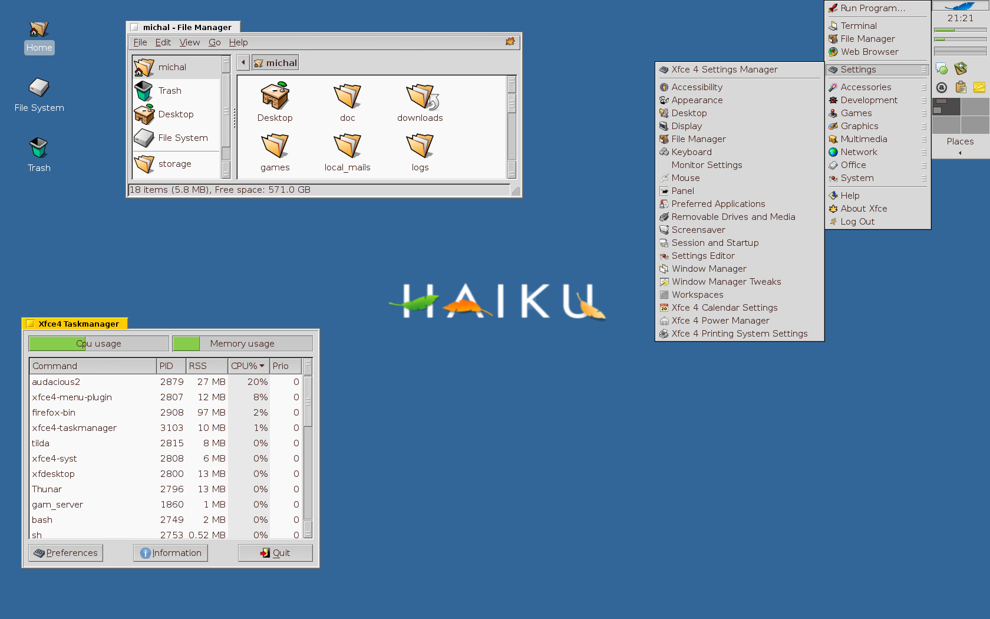Screen dimensions: 990x619
Task: Click the PID column header in Taskmanager
Action: click(x=171, y=366)
